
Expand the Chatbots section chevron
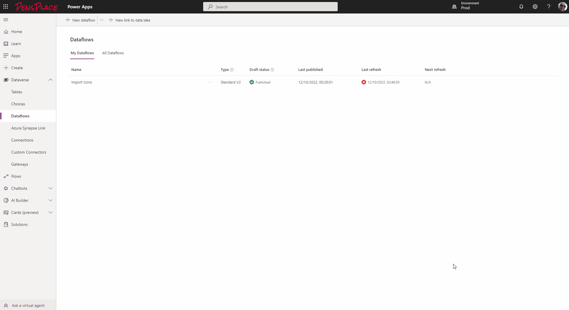click(51, 188)
